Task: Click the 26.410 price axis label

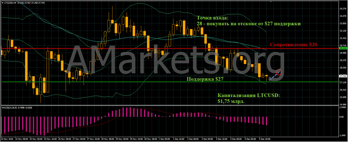Action: click(342, 90)
